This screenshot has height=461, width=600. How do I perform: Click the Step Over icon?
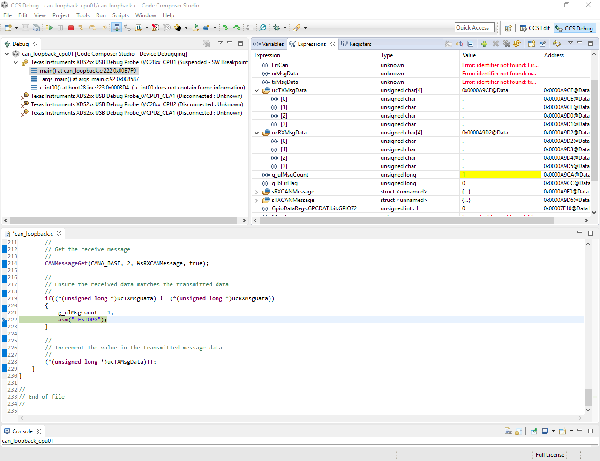(92, 28)
